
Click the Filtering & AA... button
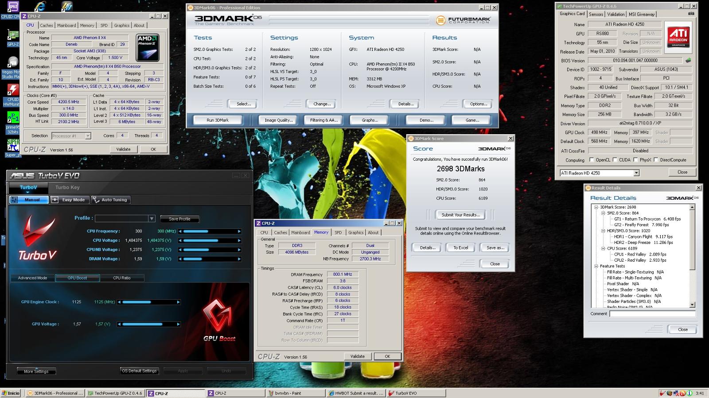pos(324,120)
